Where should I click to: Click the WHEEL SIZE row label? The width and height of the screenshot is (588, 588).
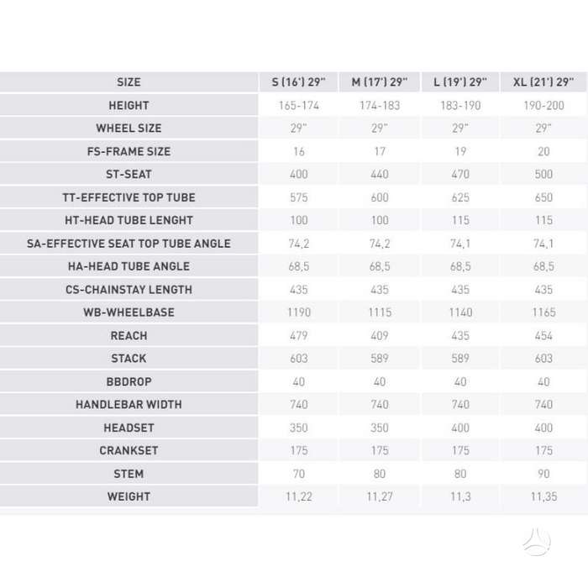tap(129, 129)
